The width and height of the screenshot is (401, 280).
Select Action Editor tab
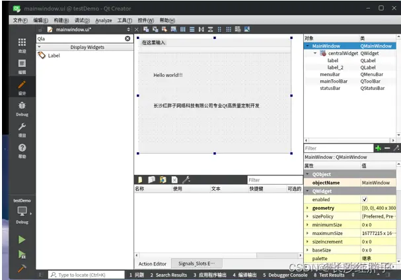tap(153, 263)
